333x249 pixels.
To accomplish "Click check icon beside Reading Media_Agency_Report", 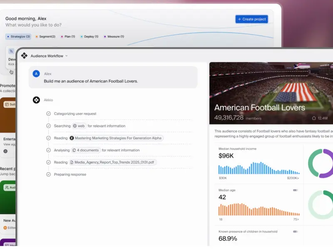I will point(48,162).
